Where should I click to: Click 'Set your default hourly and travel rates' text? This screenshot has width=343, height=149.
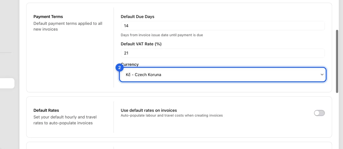tap(65, 120)
